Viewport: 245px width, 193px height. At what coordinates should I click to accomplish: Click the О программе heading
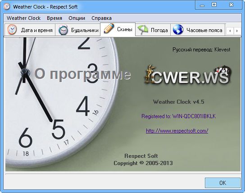pos(83,74)
